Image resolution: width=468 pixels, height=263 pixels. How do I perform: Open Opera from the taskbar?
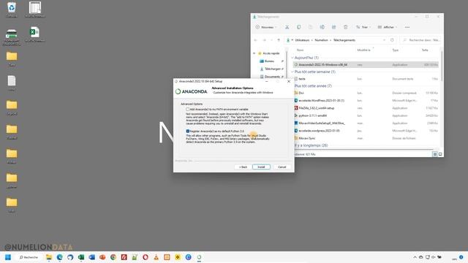pos(146,257)
